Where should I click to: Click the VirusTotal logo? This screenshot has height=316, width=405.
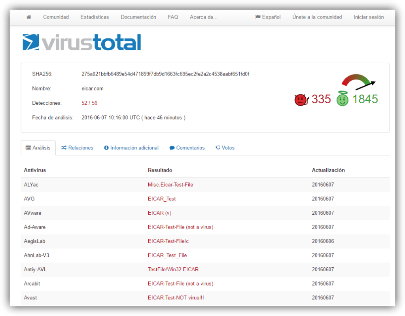(x=82, y=42)
